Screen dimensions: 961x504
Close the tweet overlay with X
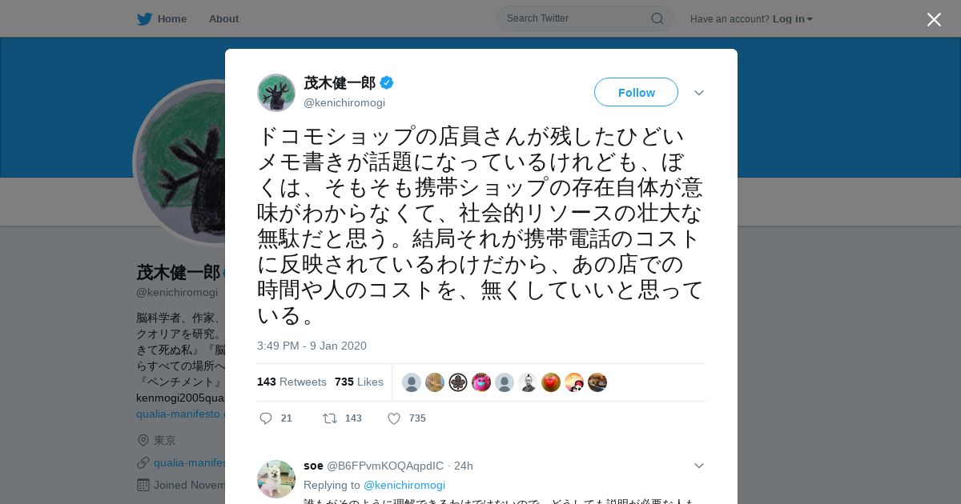coord(934,19)
